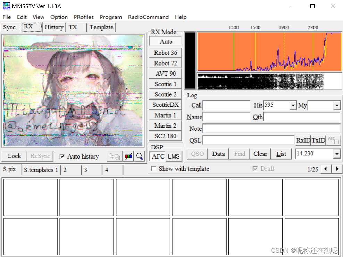Select Auto RX mode
This screenshot has height=257, width=343.
pos(166,41)
